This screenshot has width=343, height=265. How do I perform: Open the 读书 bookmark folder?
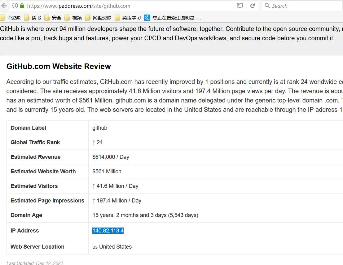32,18
